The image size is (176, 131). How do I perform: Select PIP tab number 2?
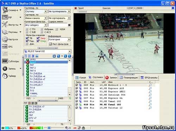(x=33, y=103)
